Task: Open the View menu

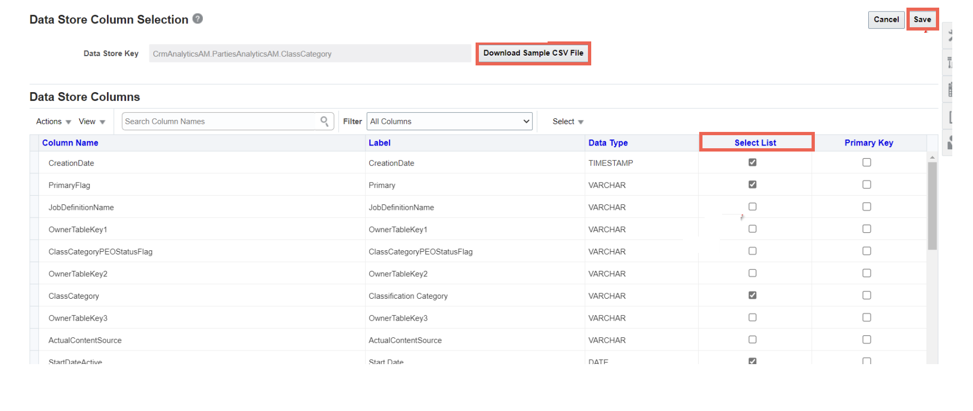Action: click(x=92, y=122)
